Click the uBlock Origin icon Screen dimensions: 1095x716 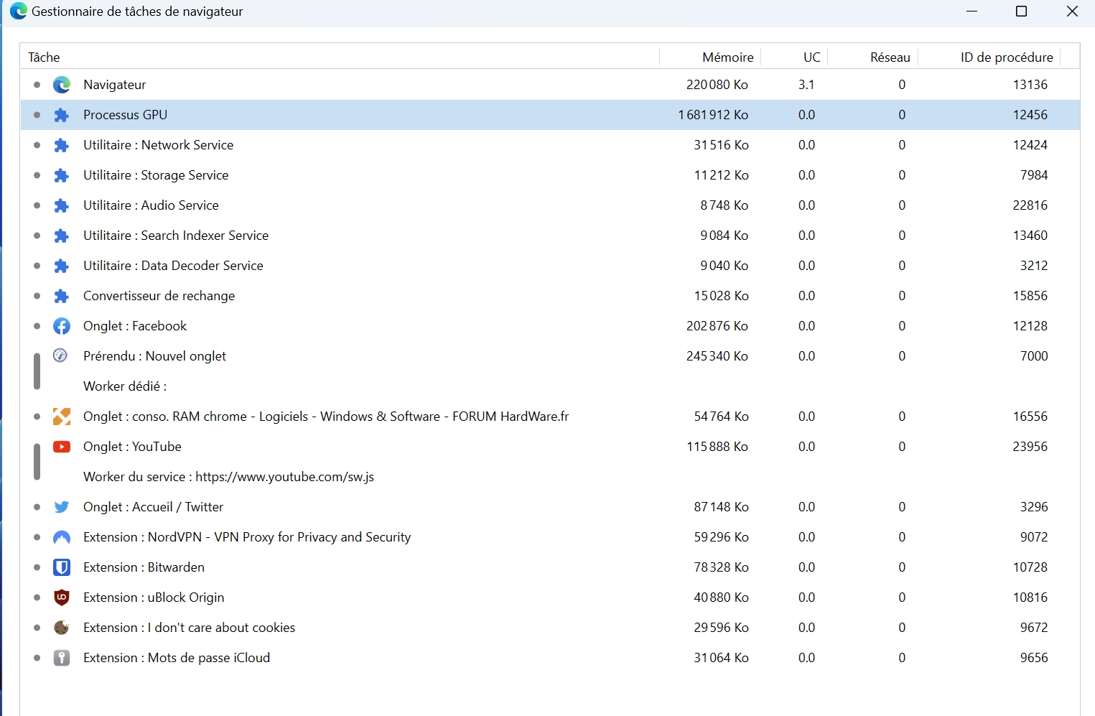pyautogui.click(x=62, y=598)
